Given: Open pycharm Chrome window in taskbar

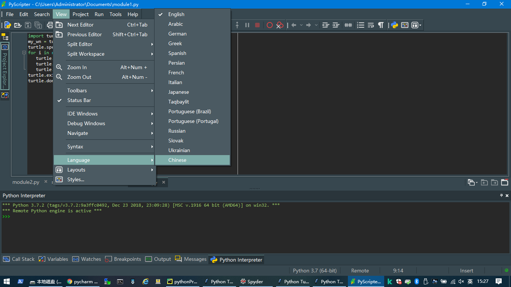Looking at the screenshot, I should click(x=83, y=281).
